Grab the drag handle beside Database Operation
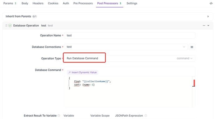 coord(6,26)
